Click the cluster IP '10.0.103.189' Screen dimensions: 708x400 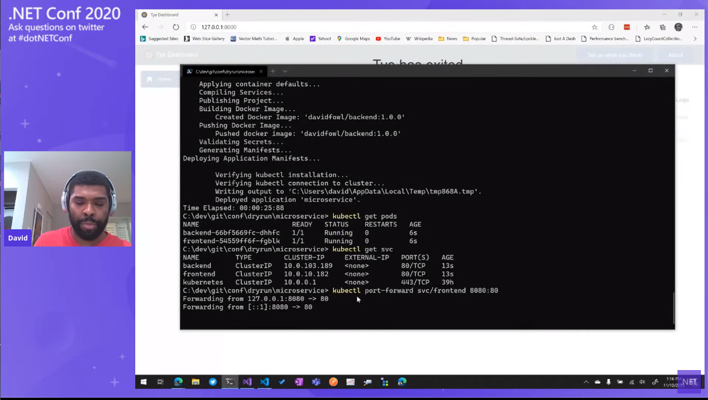308,265
